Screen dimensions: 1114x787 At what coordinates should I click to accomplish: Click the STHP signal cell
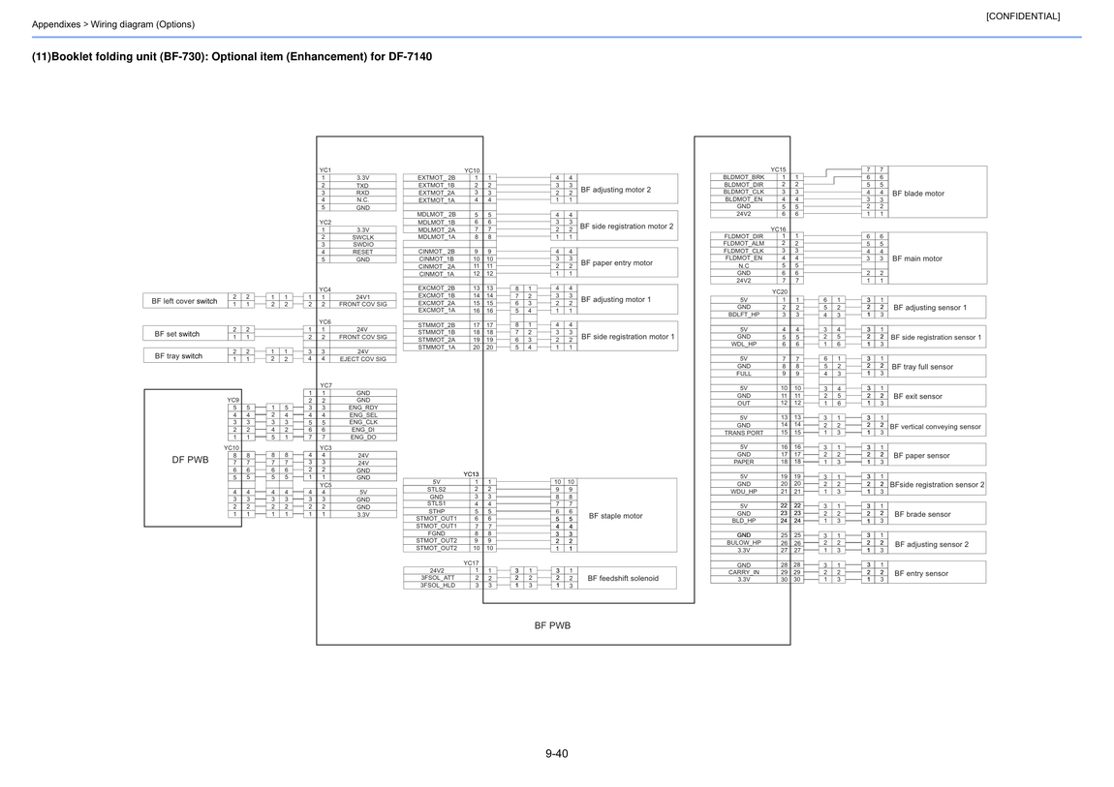click(436, 511)
